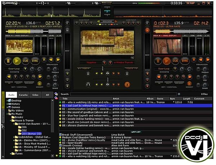Toggle the bass kill button on left equalizer
The width and height of the screenshot is (216, 165).
pos(49,85)
